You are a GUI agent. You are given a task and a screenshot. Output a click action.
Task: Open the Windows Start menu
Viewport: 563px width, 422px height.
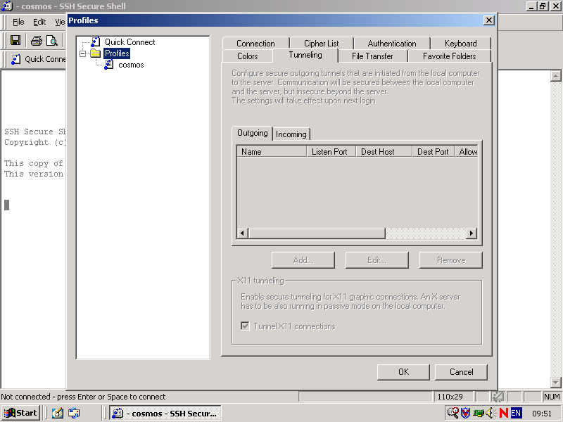20,413
